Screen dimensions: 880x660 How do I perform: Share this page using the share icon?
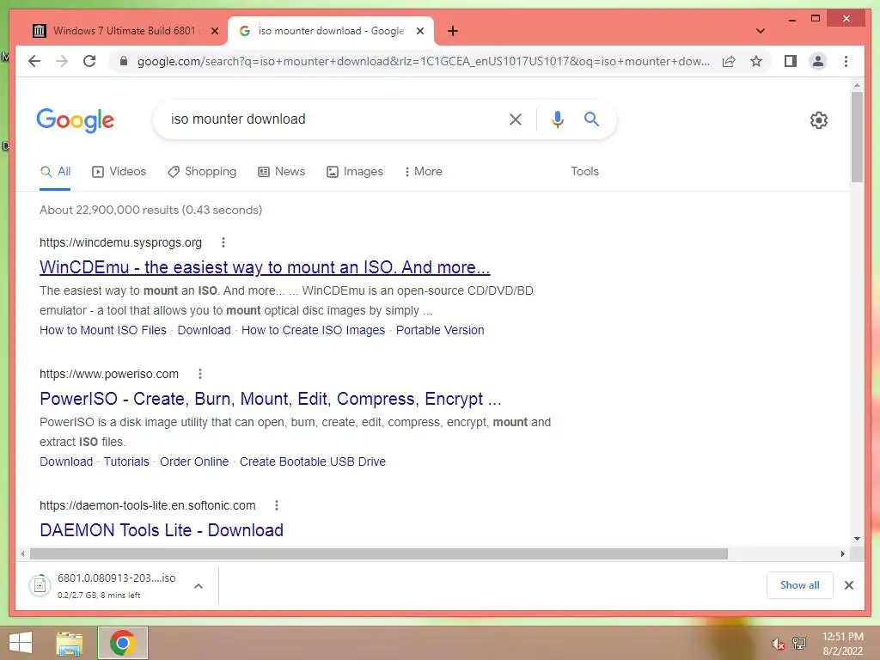729,61
